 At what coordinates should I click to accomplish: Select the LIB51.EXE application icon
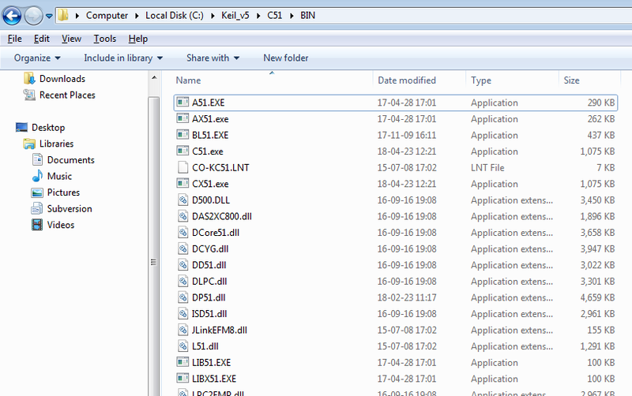pyautogui.click(x=182, y=362)
